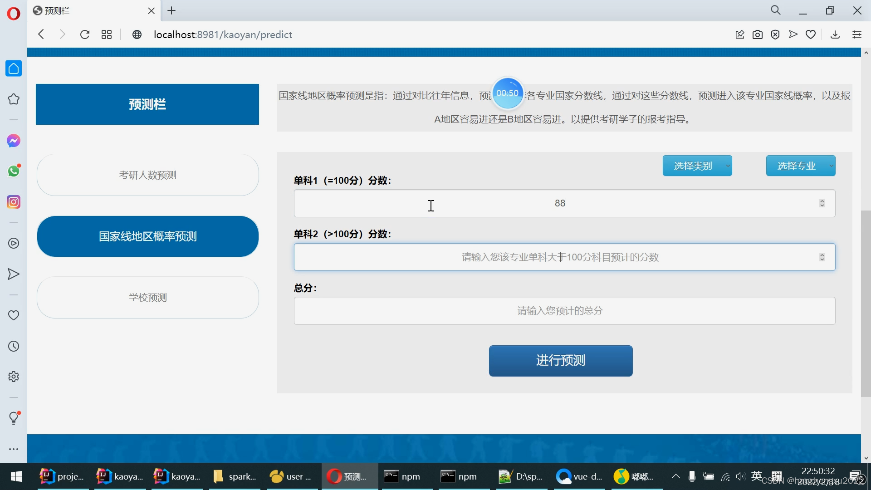871x490 pixels.
Task: Click the 进行预测 button
Action: [x=560, y=361]
